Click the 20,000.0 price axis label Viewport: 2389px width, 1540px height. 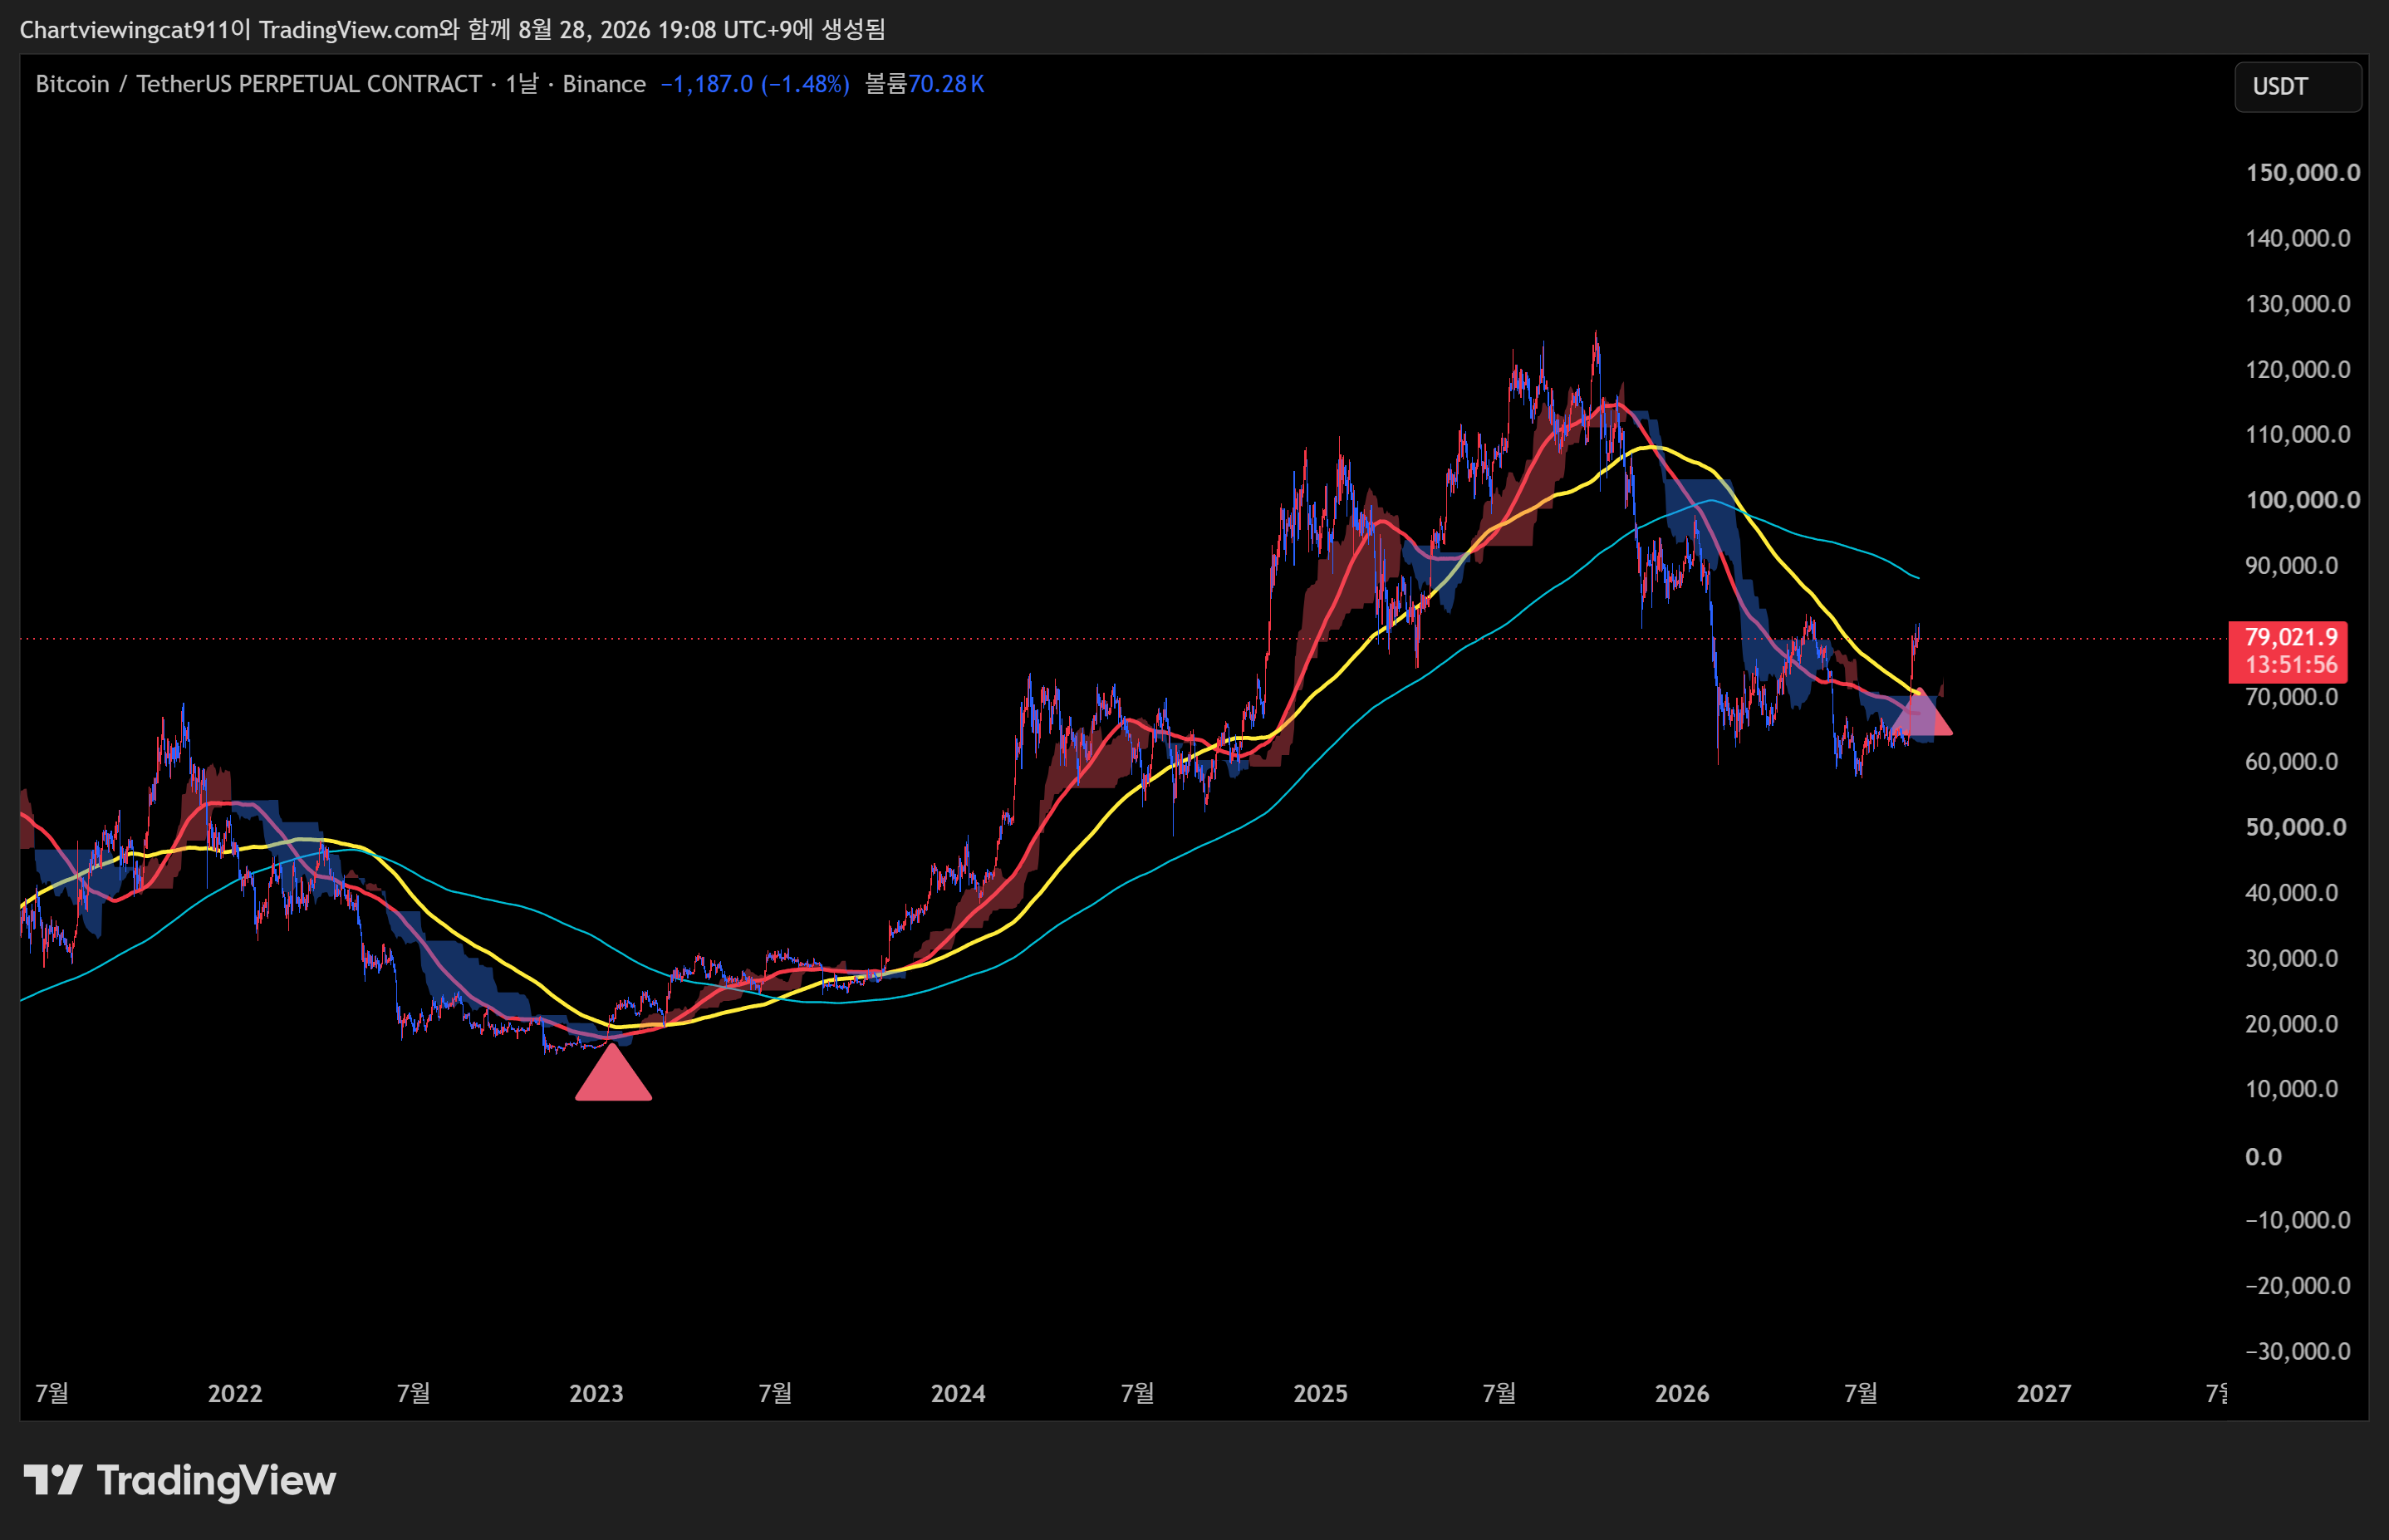click(2292, 1024)
